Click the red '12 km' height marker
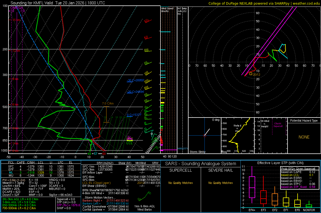The image size is (321, 213). pyautogui.click(x=16, y=51)
